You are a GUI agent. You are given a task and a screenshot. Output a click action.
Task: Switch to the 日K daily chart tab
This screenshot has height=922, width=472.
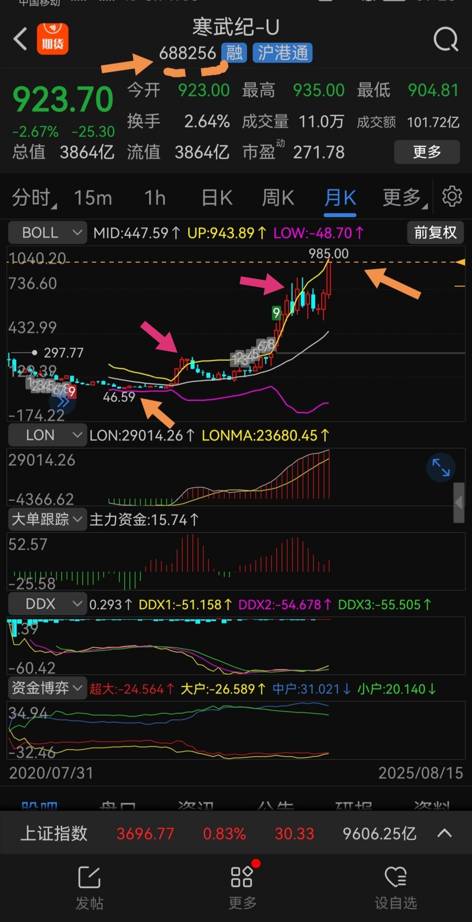coord(217,198)
